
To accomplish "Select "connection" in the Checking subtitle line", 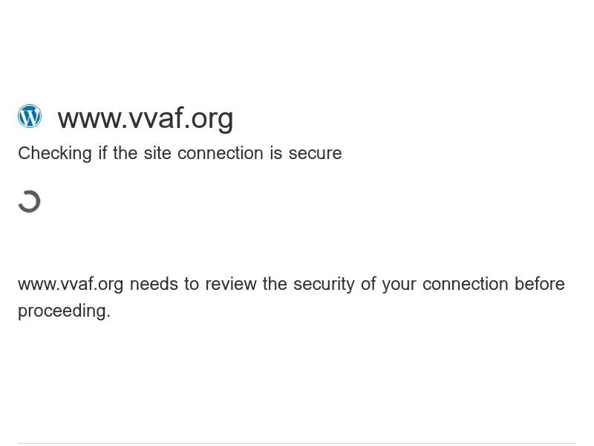I will coord(220,154).
